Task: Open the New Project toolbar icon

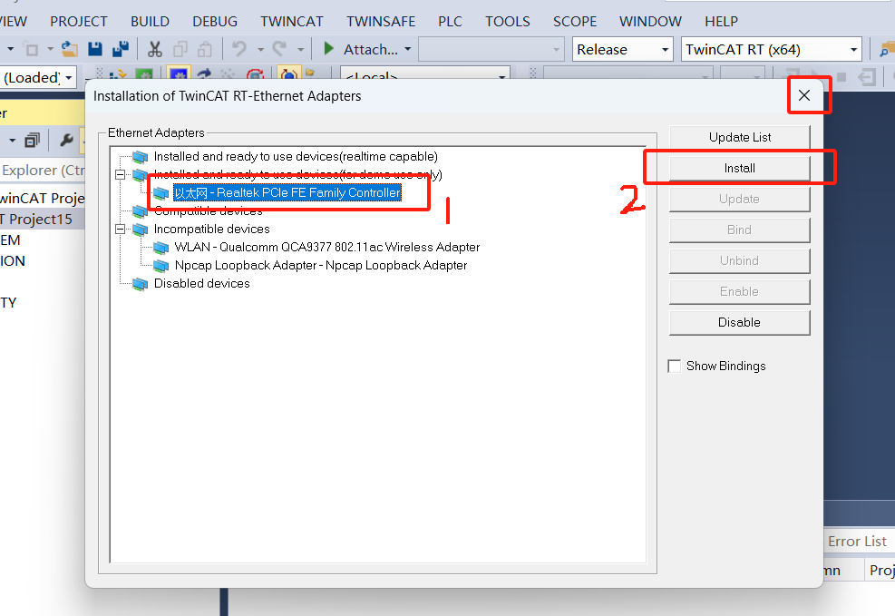Action: (x=32, y=50)
